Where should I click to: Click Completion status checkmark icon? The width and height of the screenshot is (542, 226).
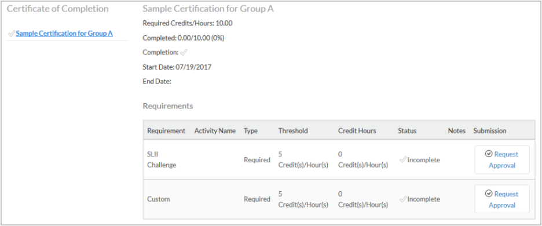coord(184,52)
